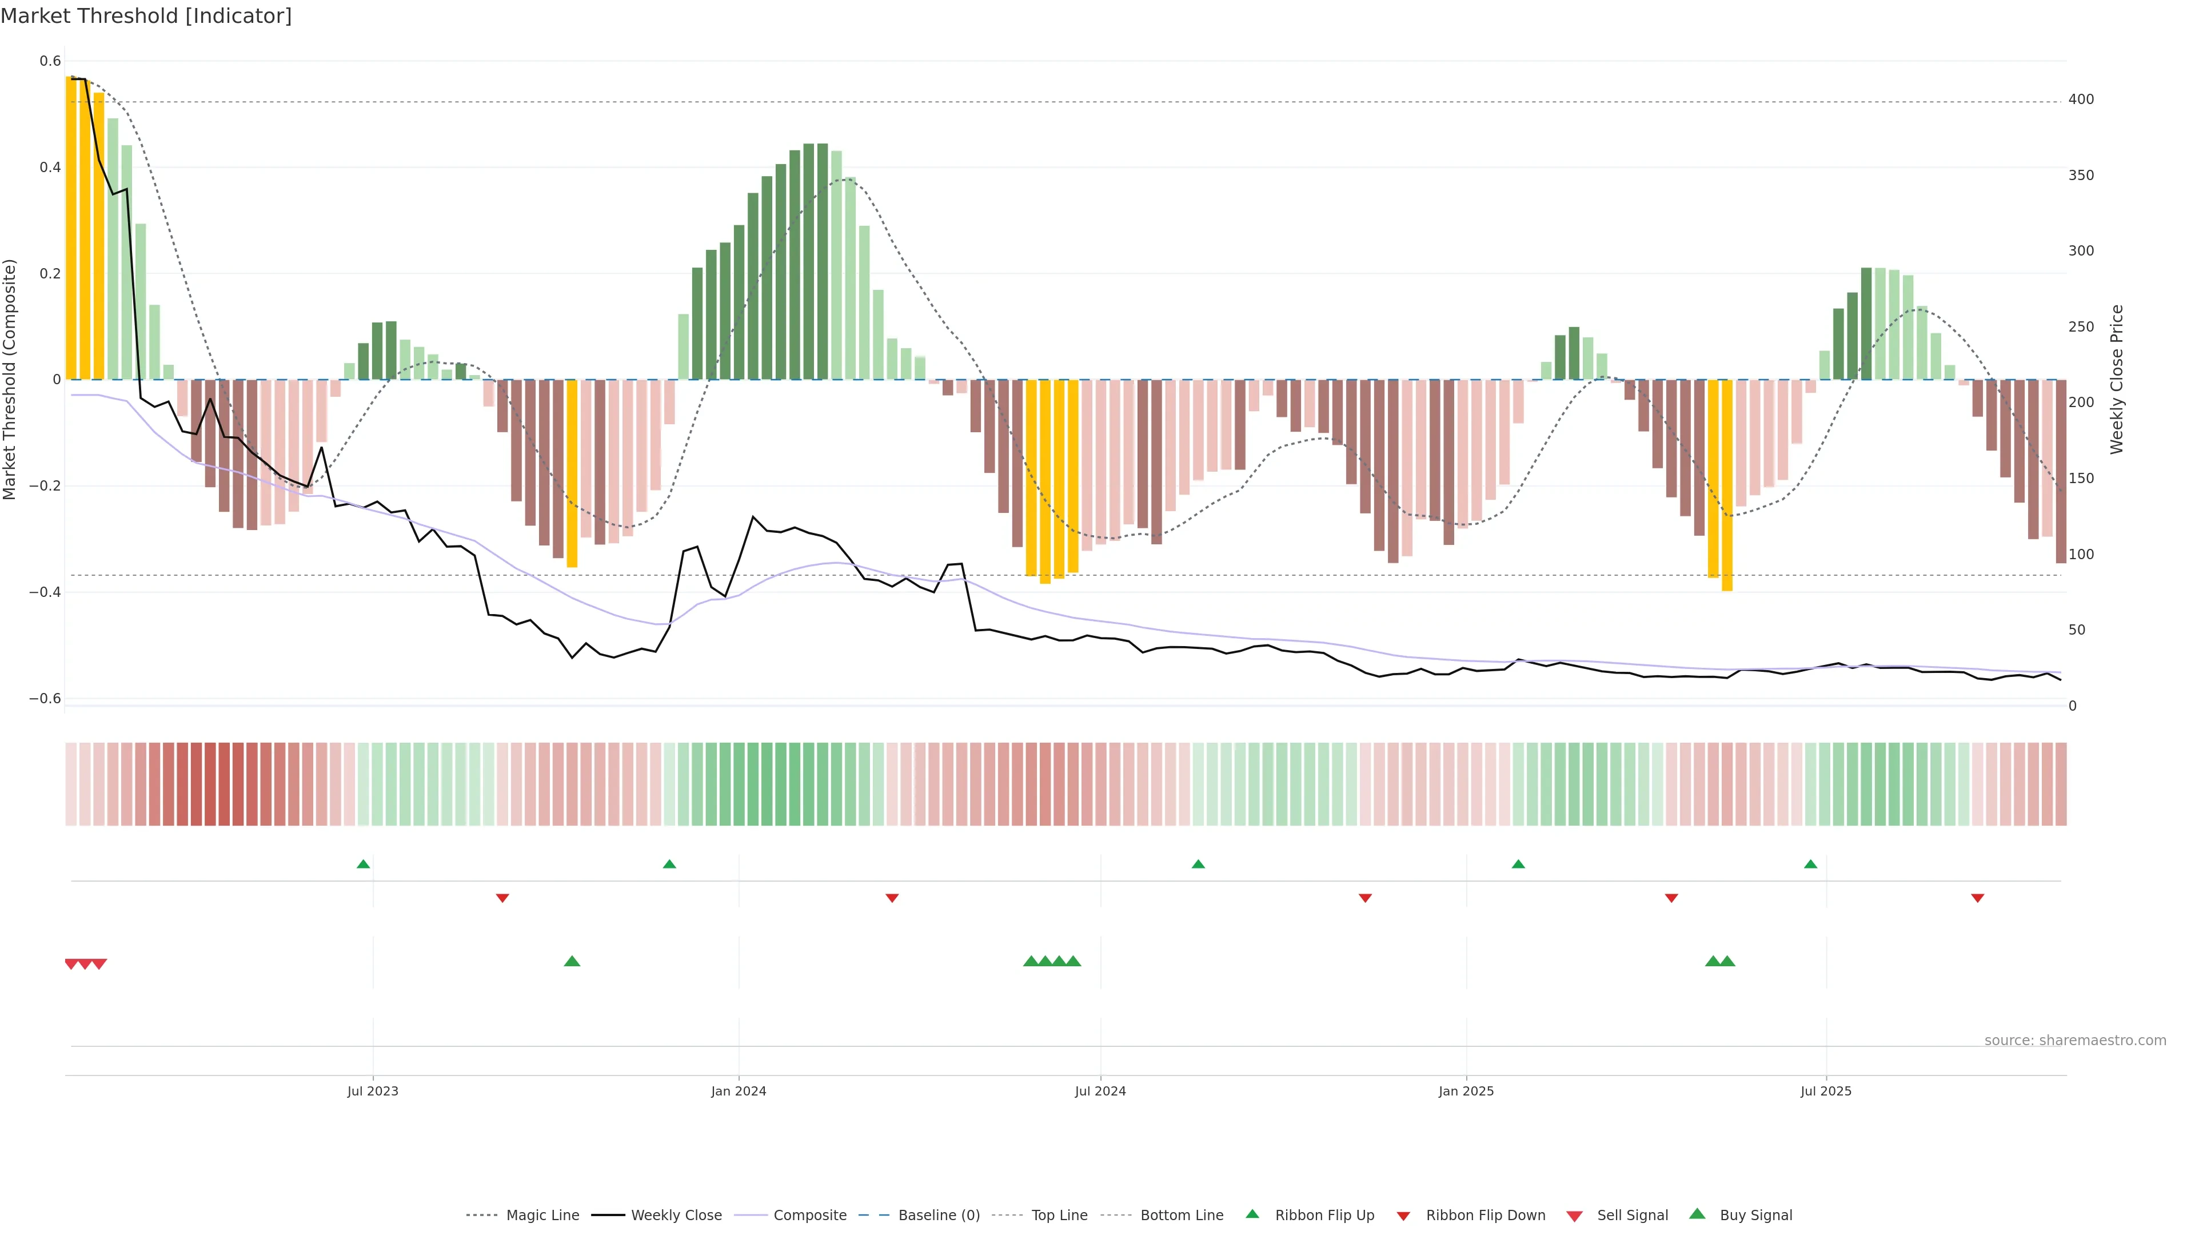Click the first red sell signal triangle
The width and height of the screenshot is (2195, 1235).
click(x=71, y=964)
